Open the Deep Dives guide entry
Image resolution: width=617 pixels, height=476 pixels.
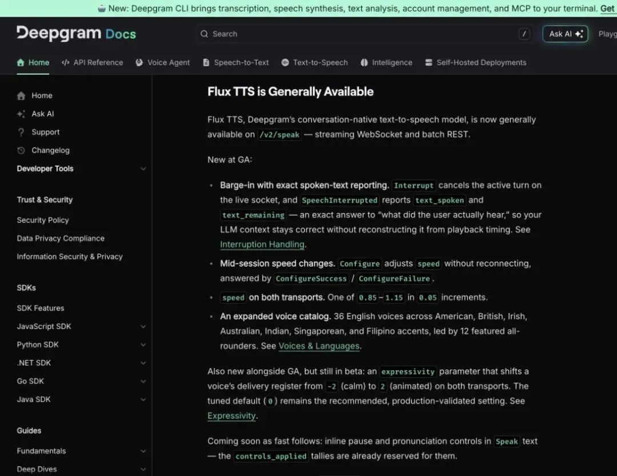click(x=37, y=469)
